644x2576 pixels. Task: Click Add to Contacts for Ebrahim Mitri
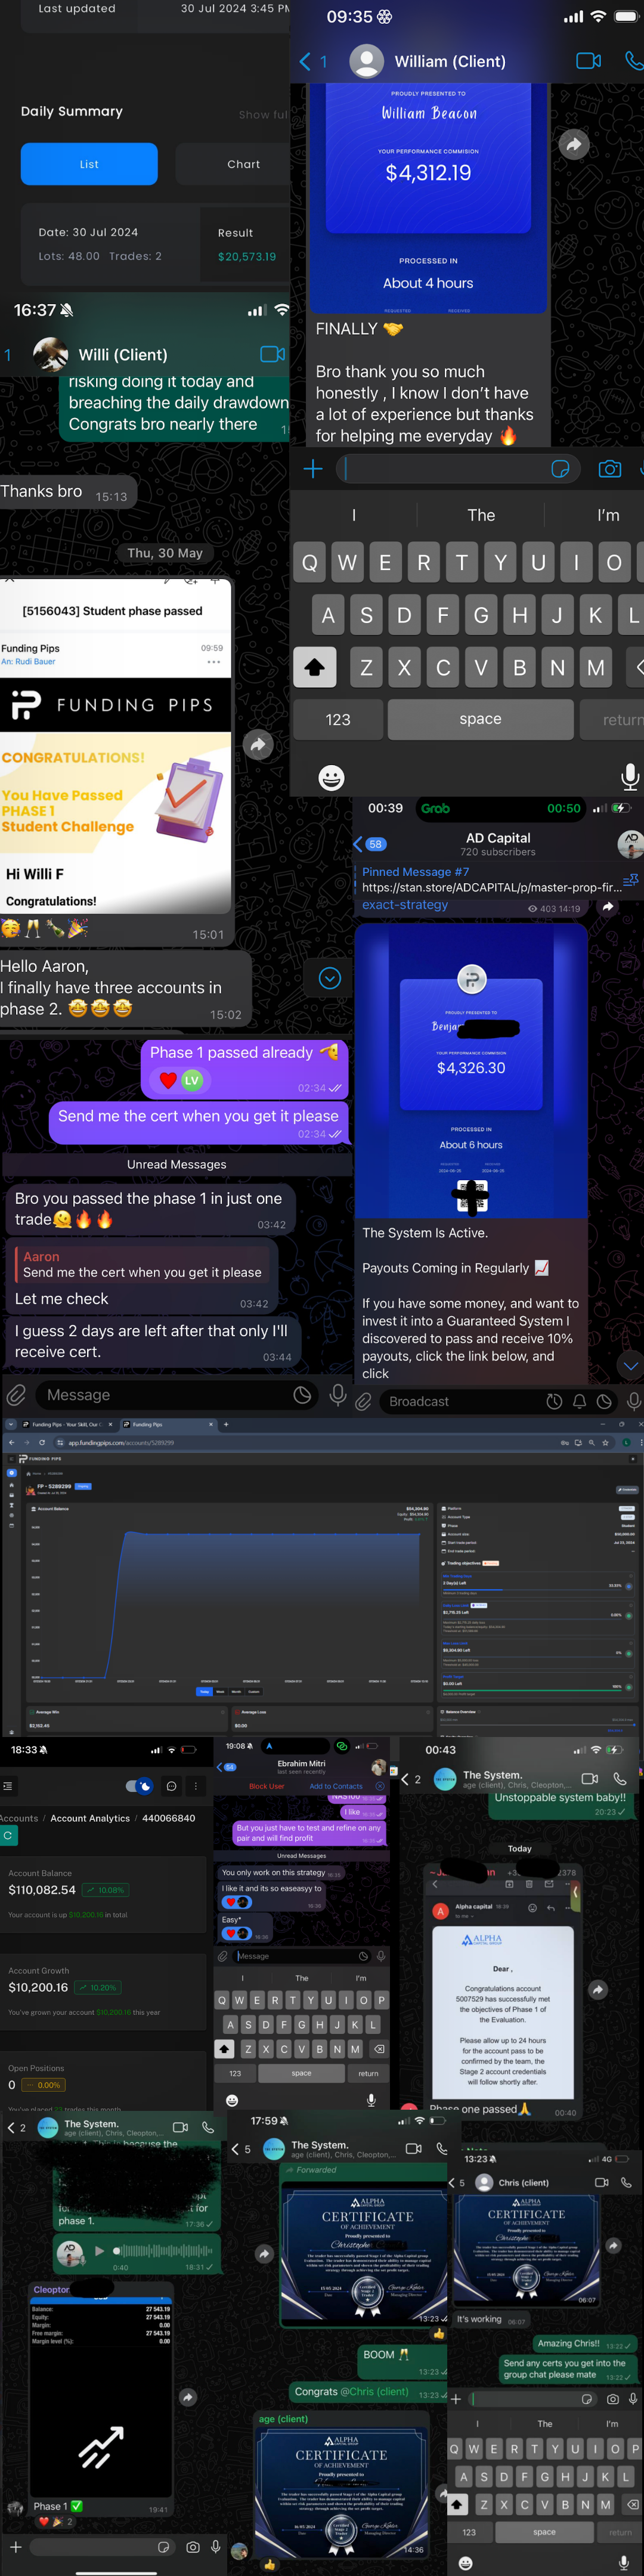click(336, 1786)
